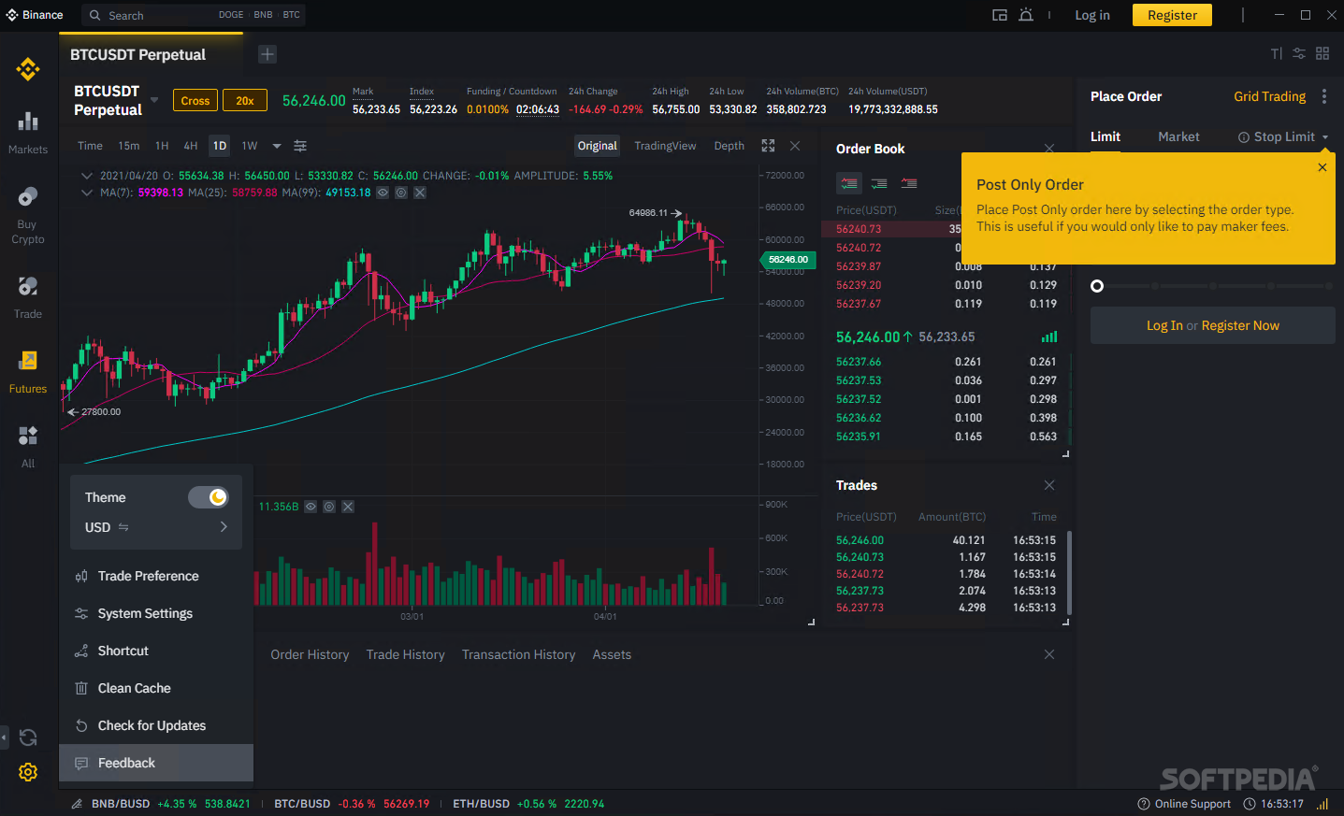Open the mini window icon in title bar

tap(1000, 15)
